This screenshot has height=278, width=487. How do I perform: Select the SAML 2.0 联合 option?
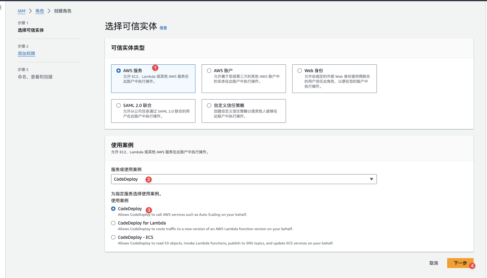[x=119, y=105]
